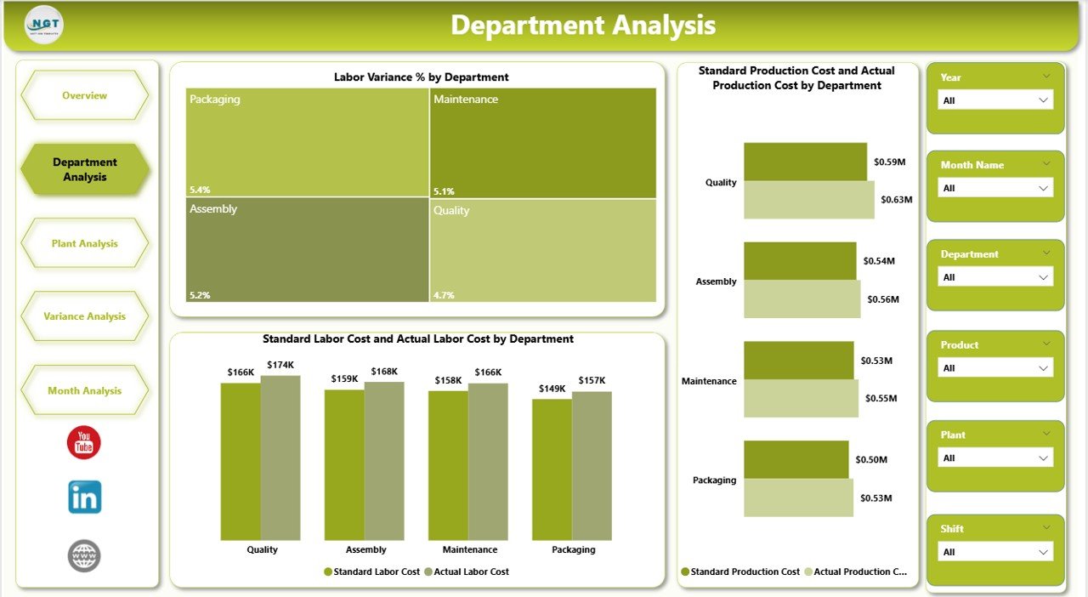1088x597 pixels.
Task: Click the NGT logo in the header
Action: (x=42, y=25)
